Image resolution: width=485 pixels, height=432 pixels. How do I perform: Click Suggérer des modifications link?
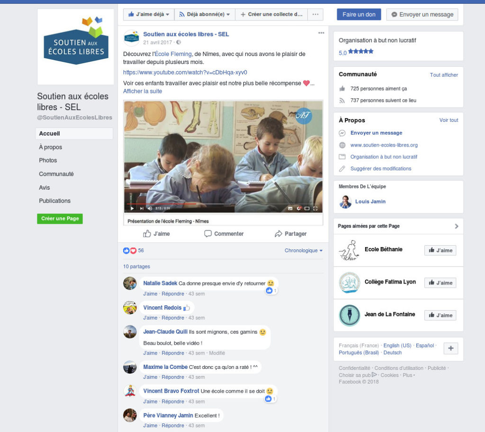tap(381, 168)
